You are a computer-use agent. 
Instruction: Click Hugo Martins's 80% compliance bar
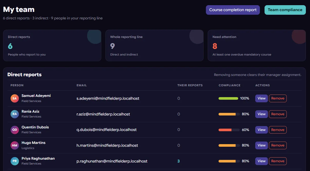229,145
